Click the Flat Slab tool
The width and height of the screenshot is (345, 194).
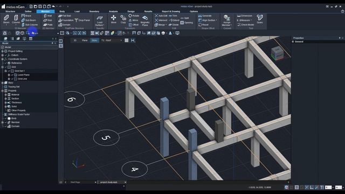pyautogui.click(x=65, y=16)
